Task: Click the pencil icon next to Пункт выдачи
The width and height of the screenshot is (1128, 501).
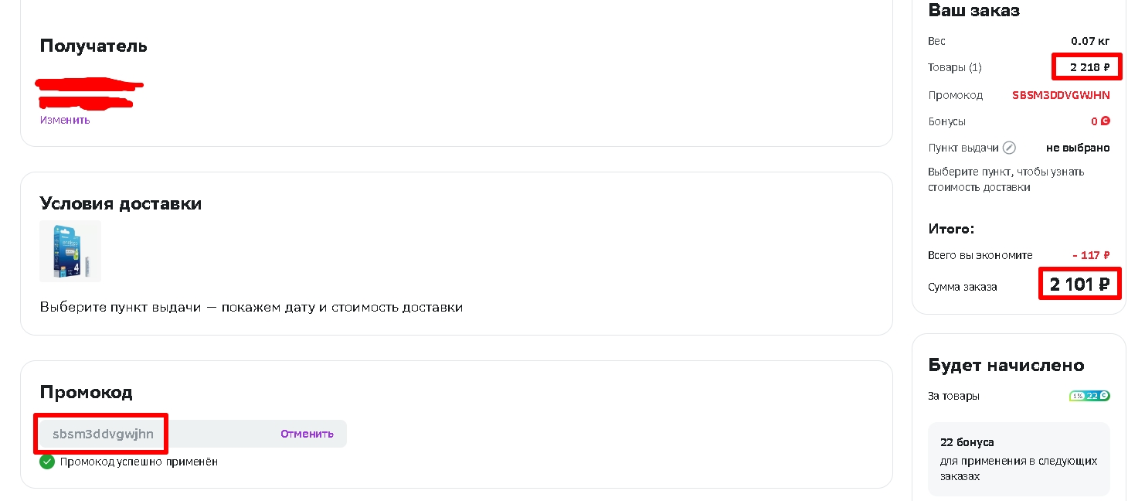Action: [1009, 148]
